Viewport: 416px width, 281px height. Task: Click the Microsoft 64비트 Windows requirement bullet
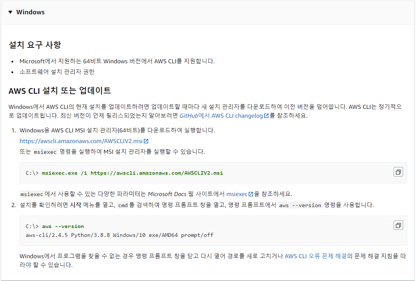[x=117, y=61]
